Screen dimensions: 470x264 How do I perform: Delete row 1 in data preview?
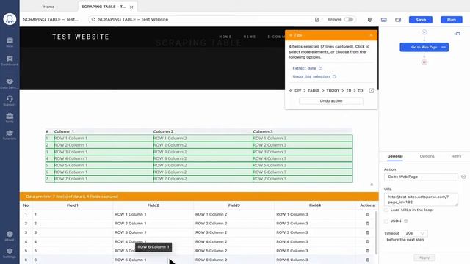[367, 214]
